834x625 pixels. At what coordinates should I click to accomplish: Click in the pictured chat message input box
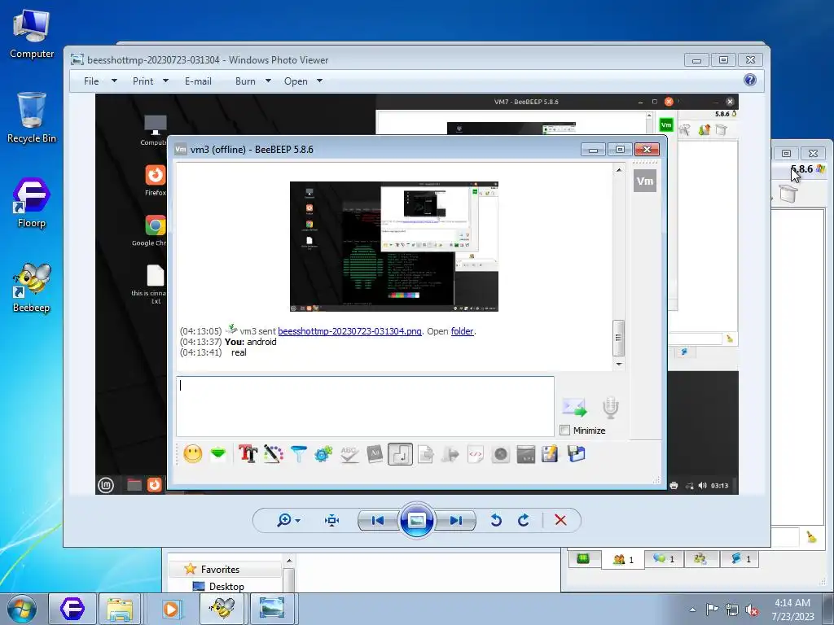pos(365,406)
